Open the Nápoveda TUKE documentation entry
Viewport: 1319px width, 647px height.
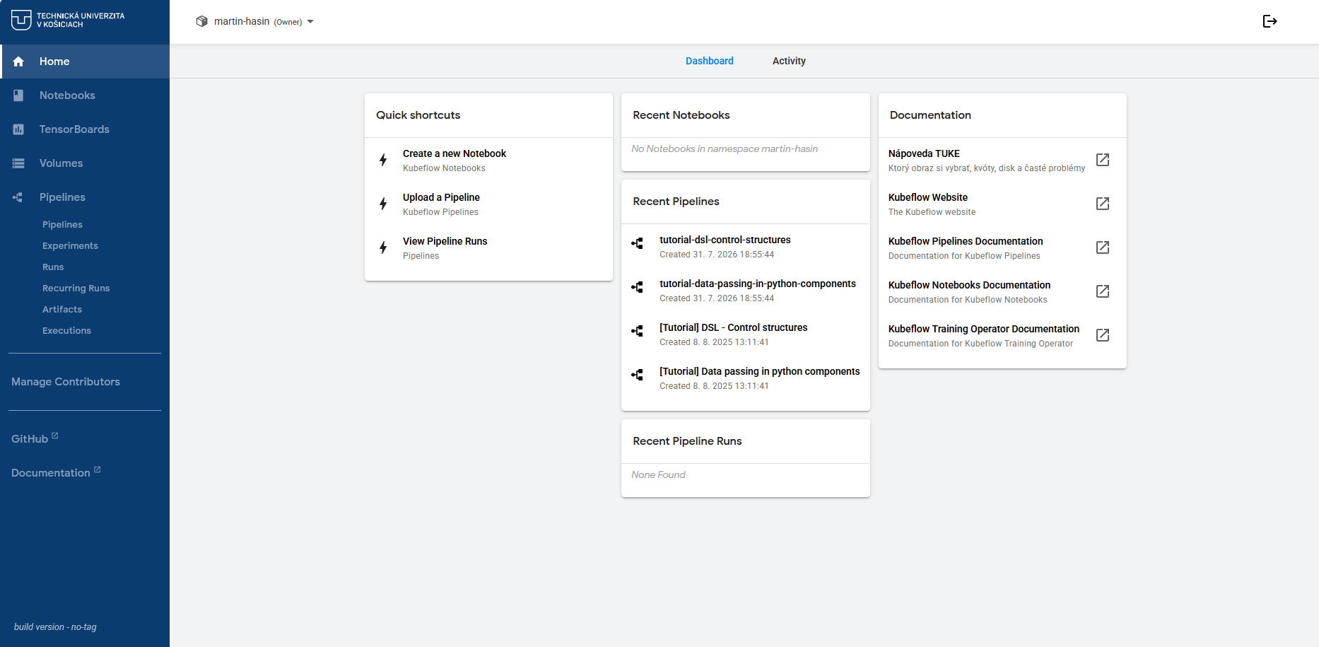pos(1002,160)
